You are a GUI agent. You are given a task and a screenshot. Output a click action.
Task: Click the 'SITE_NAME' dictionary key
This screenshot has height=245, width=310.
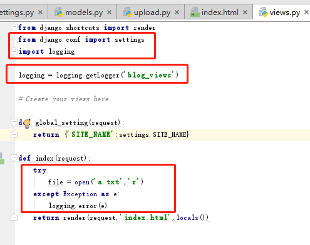(90, 134)
